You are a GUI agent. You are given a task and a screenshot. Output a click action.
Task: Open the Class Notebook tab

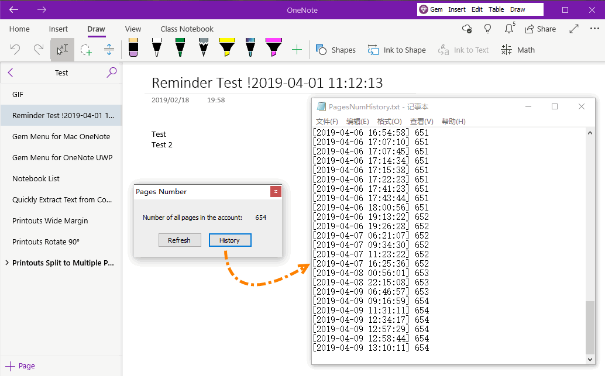point(187,29)
